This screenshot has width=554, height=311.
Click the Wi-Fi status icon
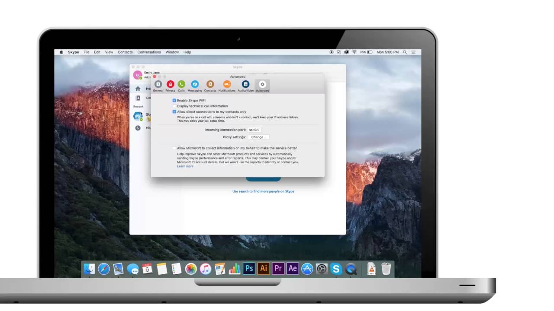point(354,52)
